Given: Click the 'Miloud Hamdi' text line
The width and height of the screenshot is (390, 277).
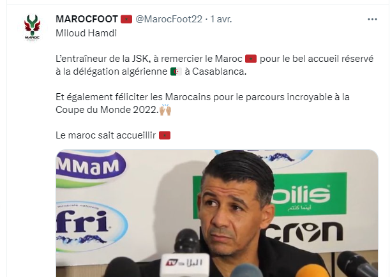Looking at the screenshot, I should [x=86, y=33].
